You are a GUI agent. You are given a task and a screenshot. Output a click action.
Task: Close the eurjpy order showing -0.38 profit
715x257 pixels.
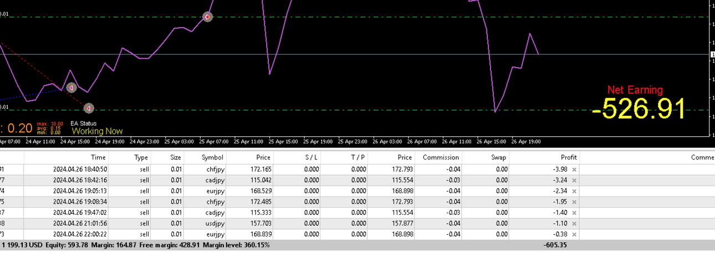pyautogui.click(x=574, y=234)
